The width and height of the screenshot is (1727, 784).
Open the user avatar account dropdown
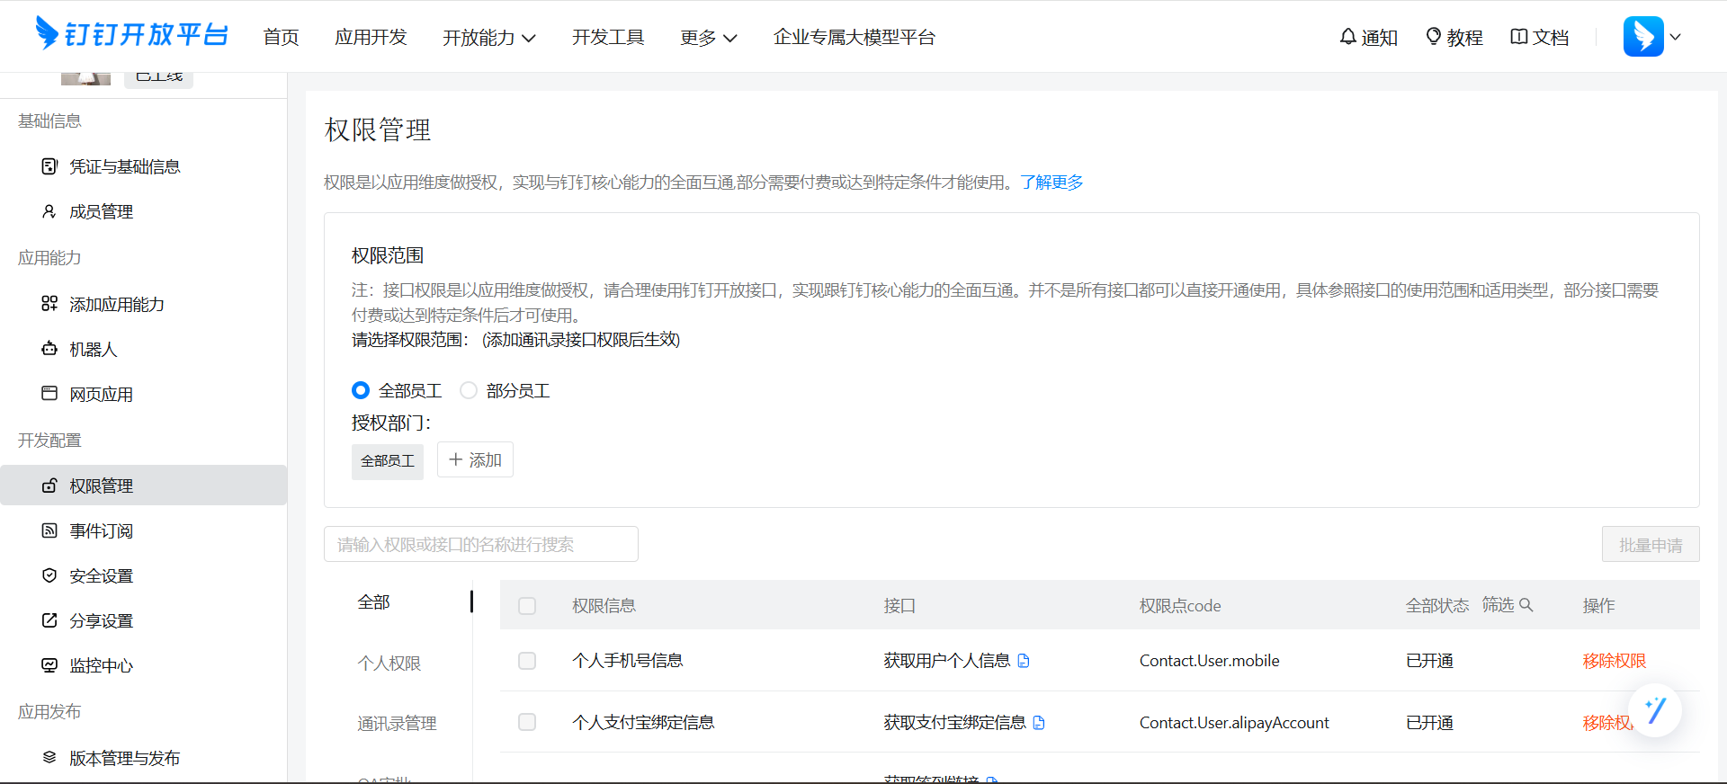[1651, 37]
